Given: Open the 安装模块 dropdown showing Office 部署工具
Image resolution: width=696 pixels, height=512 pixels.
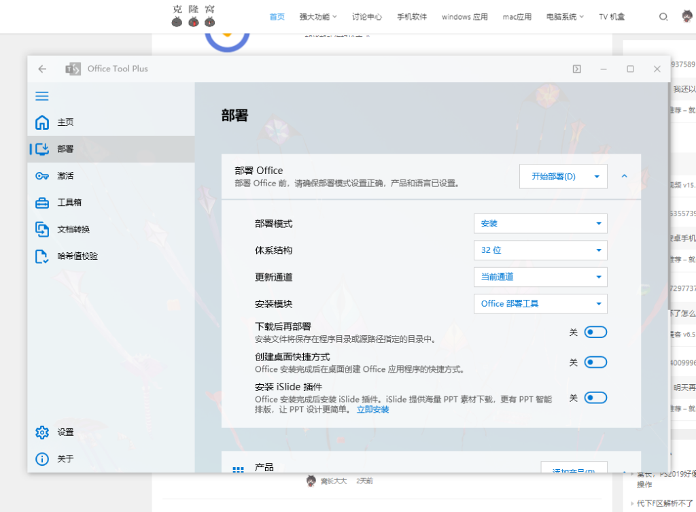Looking at the screenshot, I should (x=540, y=304).
